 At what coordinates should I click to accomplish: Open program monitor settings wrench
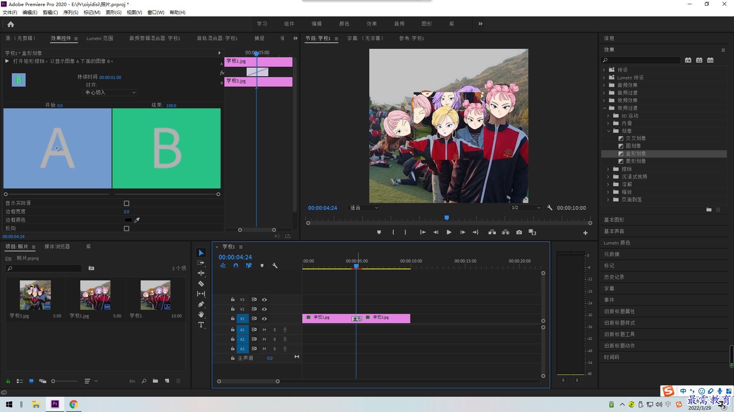[550, 208]
